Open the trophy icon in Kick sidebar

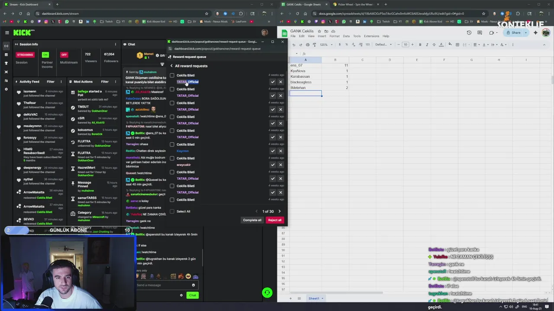coord(6,63)
